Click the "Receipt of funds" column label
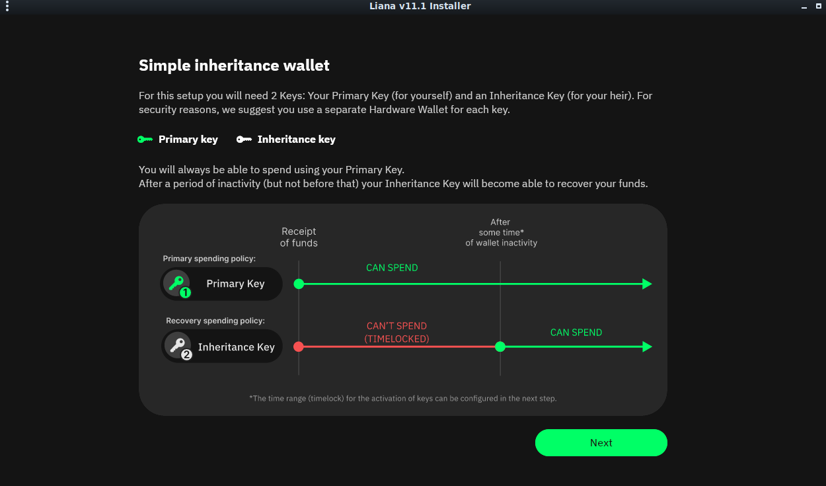 point(299,237)
